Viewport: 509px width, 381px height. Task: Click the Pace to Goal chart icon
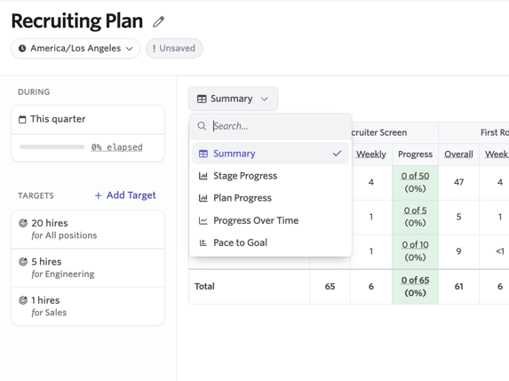[x=203, y=242]
